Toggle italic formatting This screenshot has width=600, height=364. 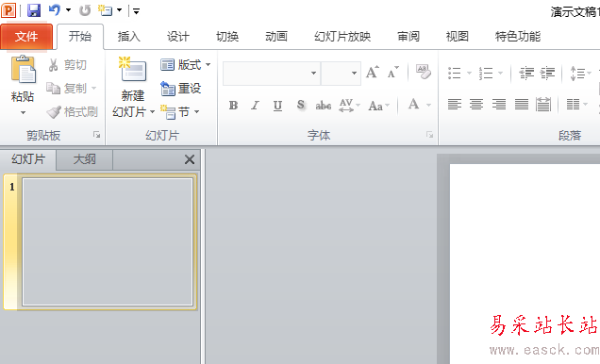[256, 106]
